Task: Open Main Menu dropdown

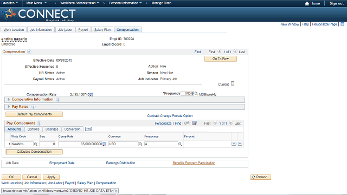Action: pyautogui.click(x=36, y=3)
